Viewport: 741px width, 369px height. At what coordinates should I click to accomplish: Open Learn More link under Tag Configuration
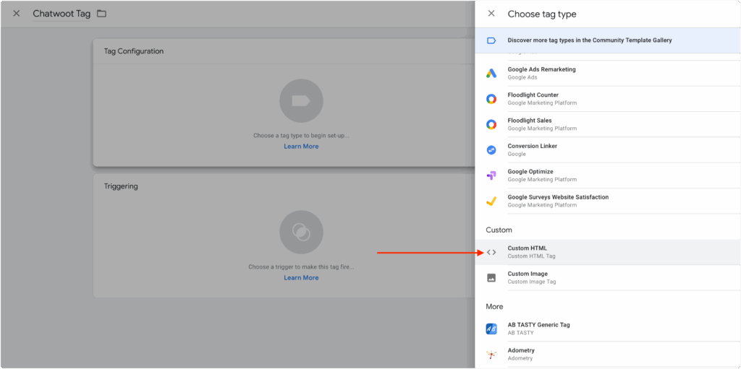[301, 147]
